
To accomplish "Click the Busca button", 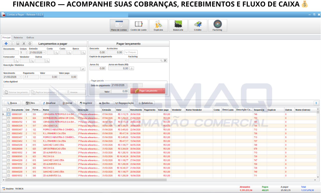I will (x=12, y=103).
